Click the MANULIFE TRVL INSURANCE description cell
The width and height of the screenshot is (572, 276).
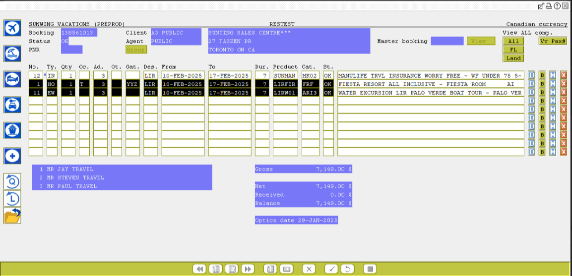(x=431, y=75)
